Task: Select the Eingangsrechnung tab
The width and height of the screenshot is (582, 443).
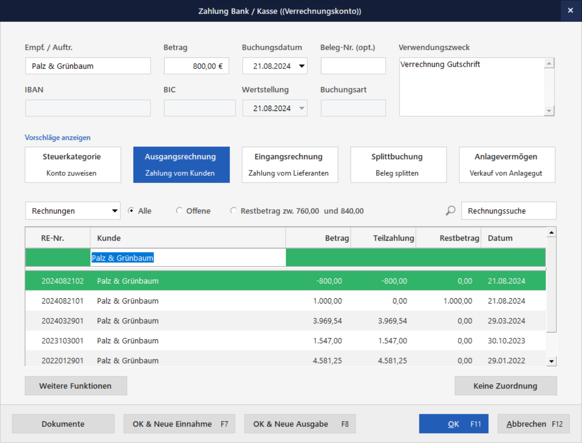Action: pos(290,165)
